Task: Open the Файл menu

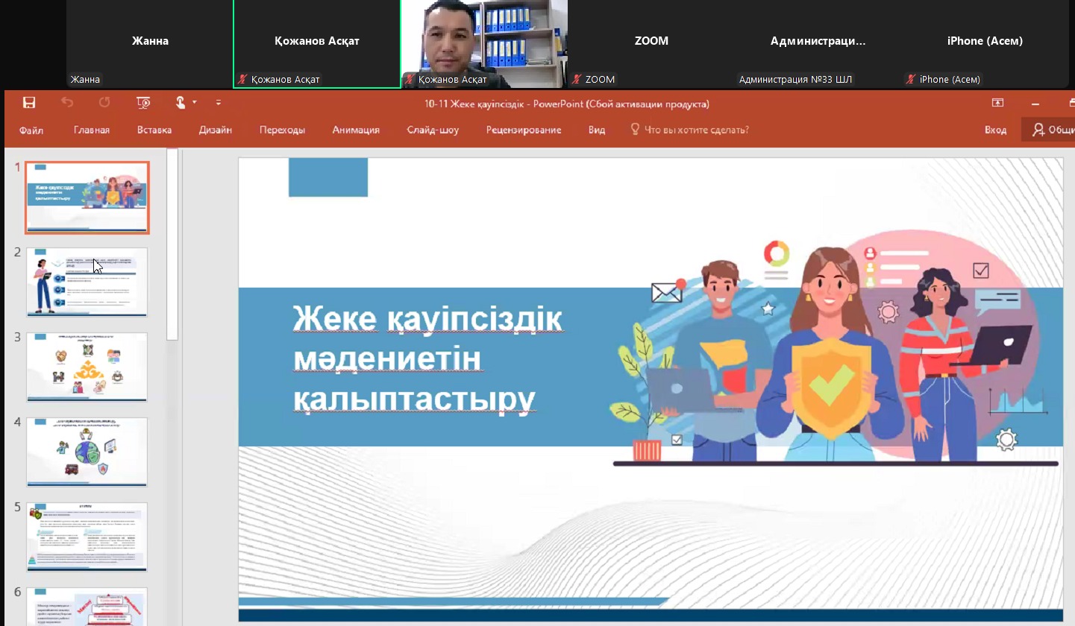Action: coord(31,130)
